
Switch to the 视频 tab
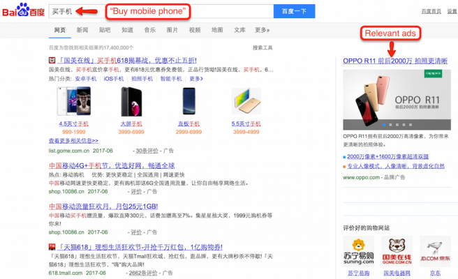click(195, 30)
